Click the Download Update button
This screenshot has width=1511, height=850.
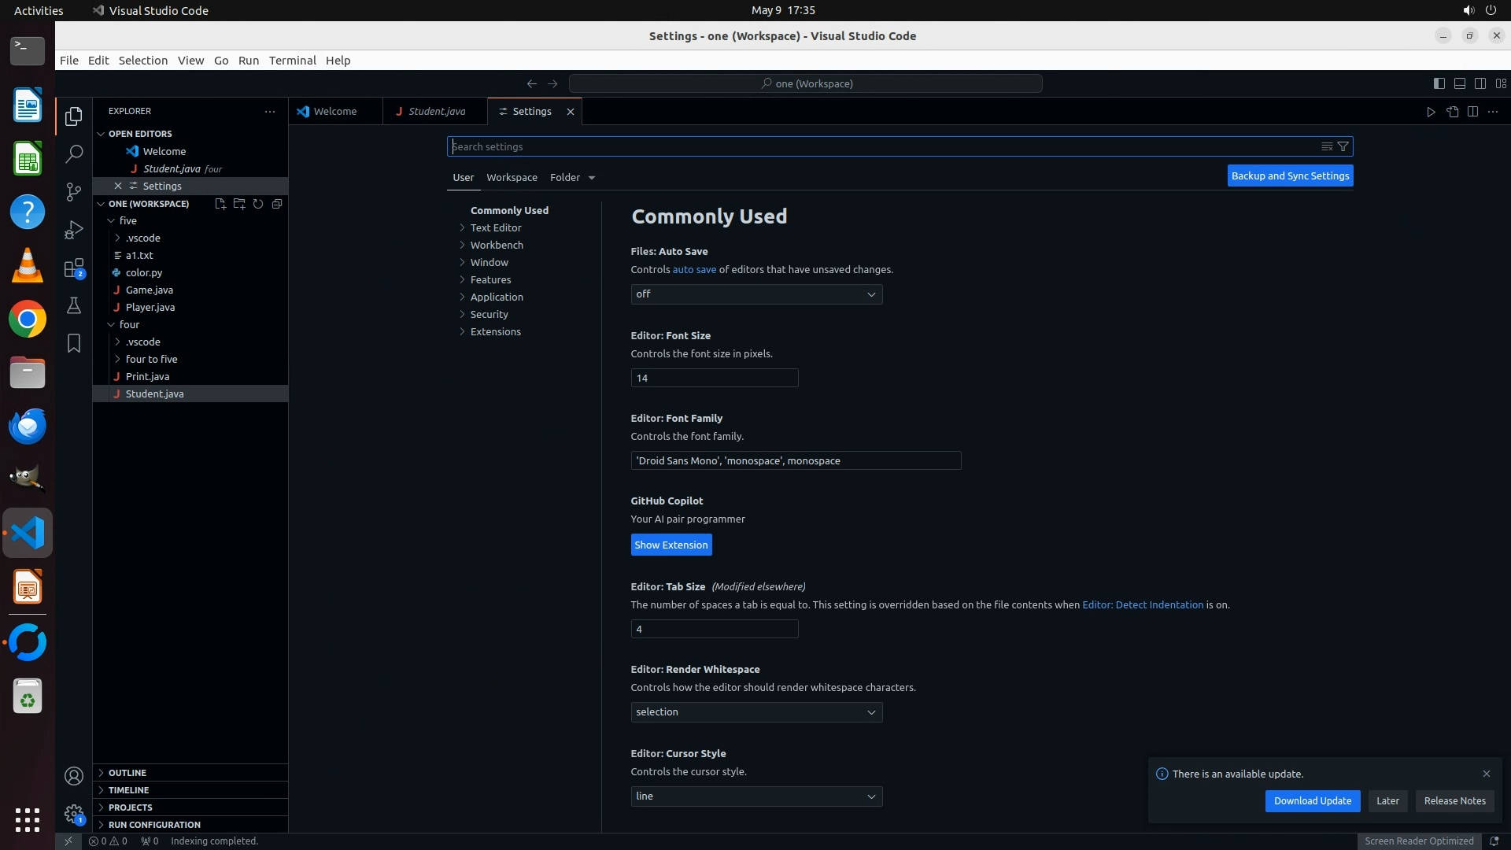click(1312, 801)
